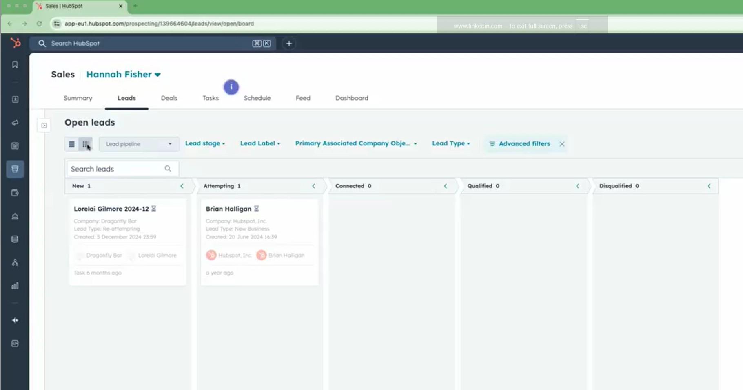Open the bookmarks icon in sidebar
The image size is (743, 390).
click(15, 65)
